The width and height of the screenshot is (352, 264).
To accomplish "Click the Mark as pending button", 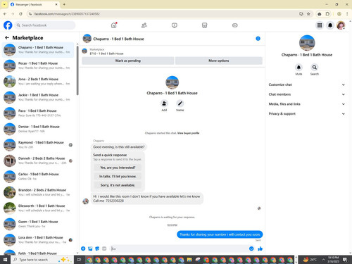I will click(x=128, y=61).
